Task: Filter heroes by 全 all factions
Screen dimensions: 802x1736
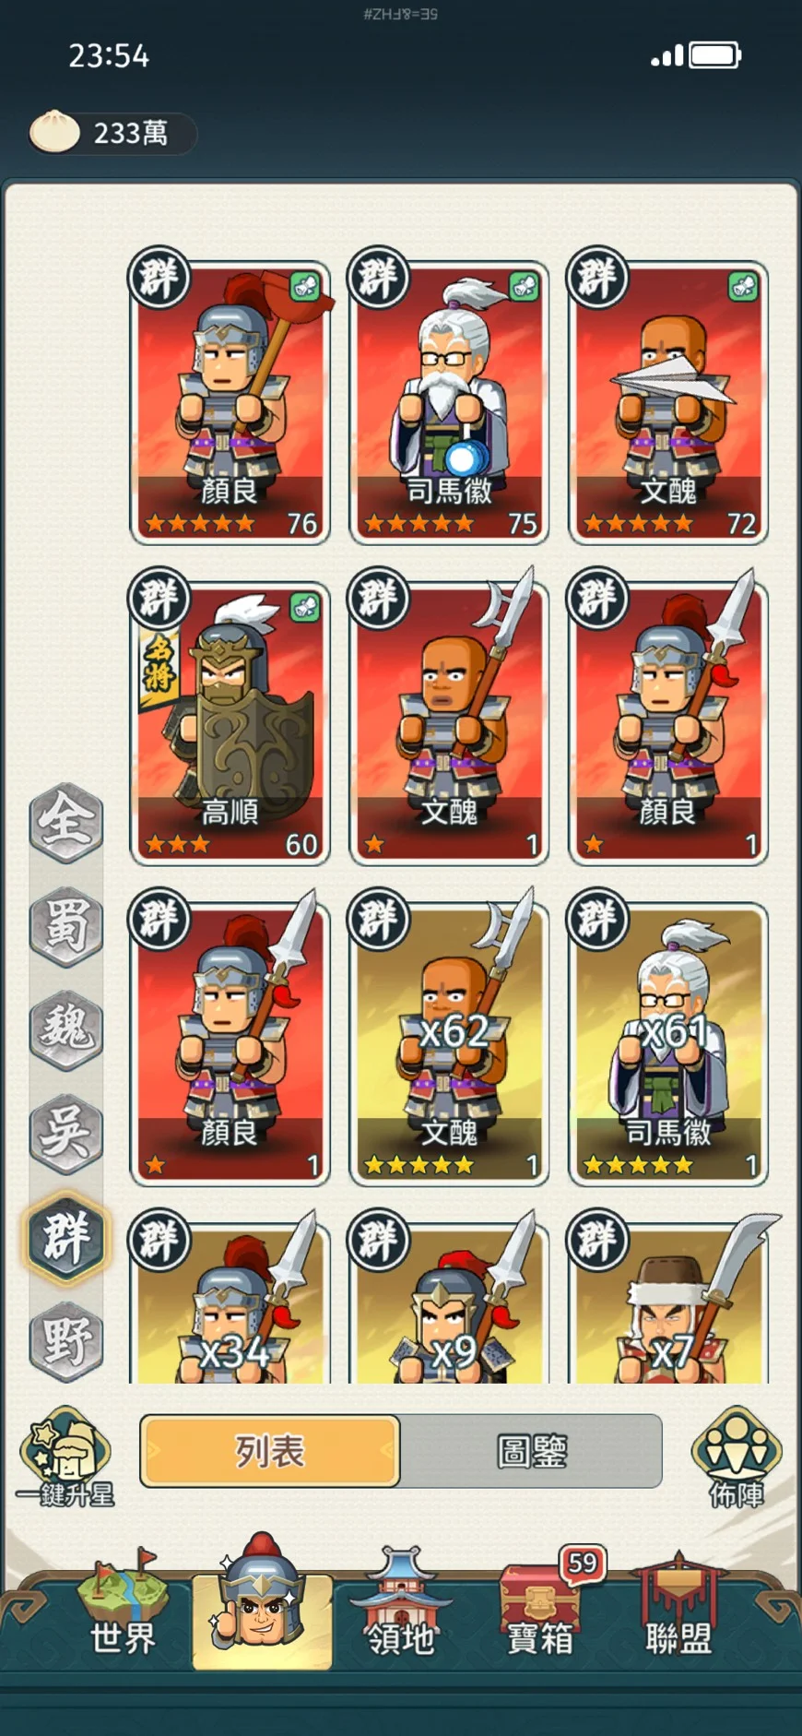Action: (66, 822)
